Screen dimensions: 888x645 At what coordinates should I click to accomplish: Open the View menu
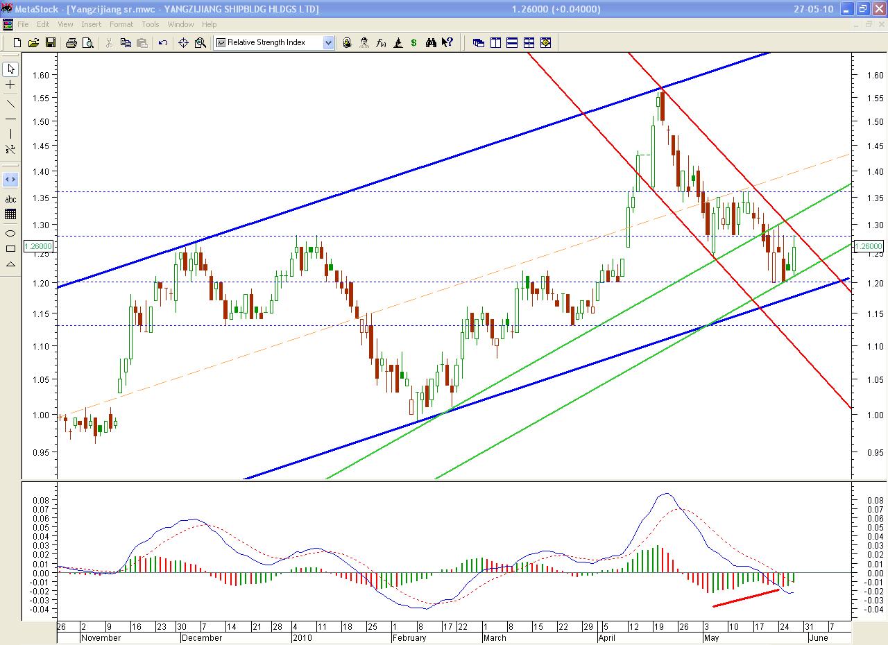click(65, 24)
